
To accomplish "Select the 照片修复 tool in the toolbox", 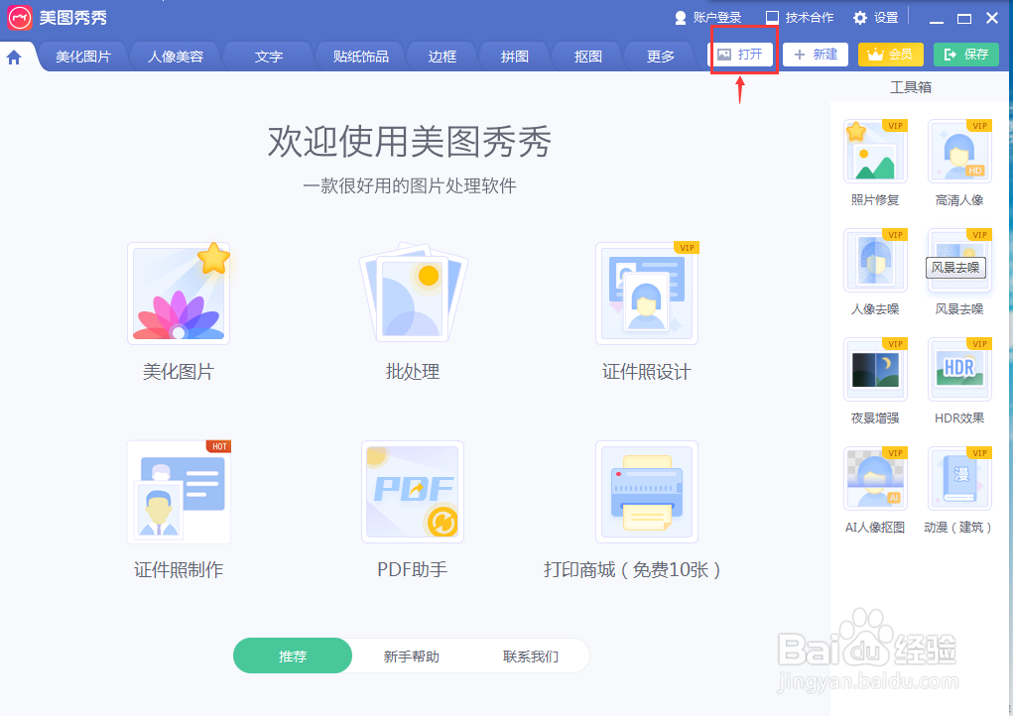I will coord(875,152).
